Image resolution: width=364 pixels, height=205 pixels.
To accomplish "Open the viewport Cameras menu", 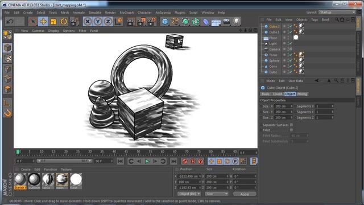I will [x=38, y=31].
